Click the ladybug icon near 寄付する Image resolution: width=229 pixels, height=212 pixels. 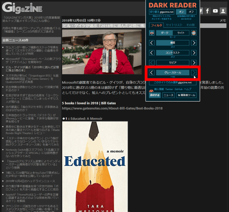151,90
